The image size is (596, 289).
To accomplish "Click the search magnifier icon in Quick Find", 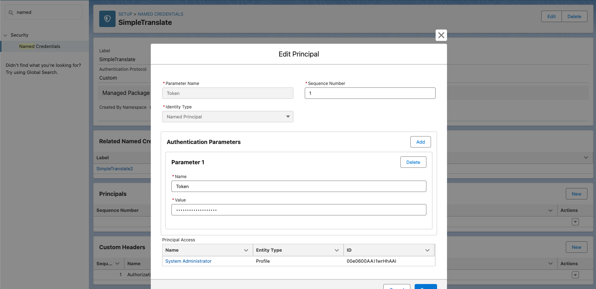I will [11, 12].
